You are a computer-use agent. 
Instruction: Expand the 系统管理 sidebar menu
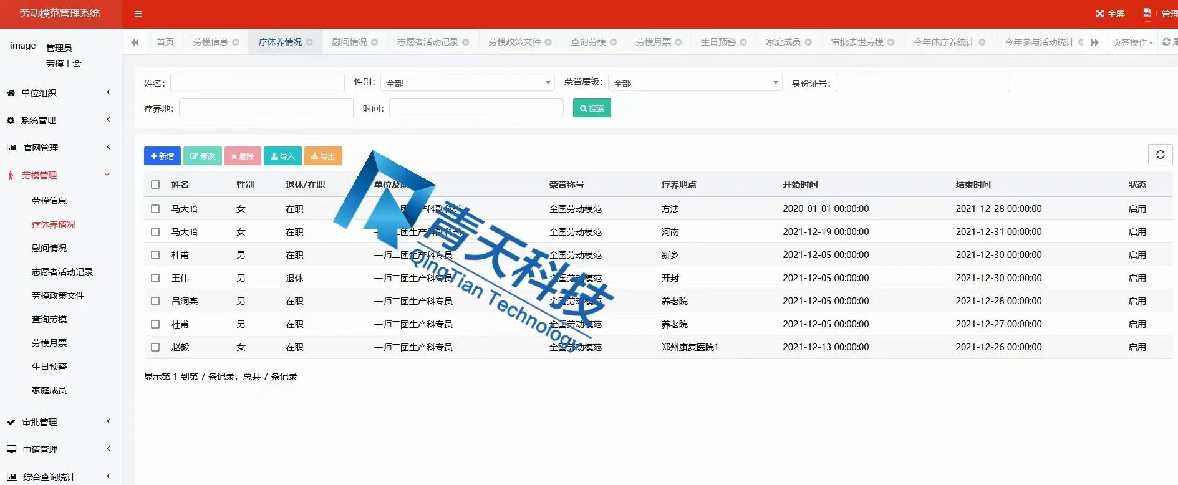(x=61, y=120)
